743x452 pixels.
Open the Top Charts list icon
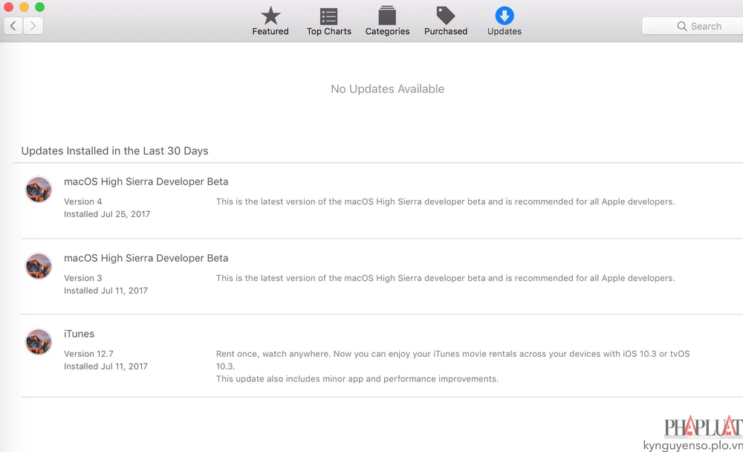(x=328, y=16)
